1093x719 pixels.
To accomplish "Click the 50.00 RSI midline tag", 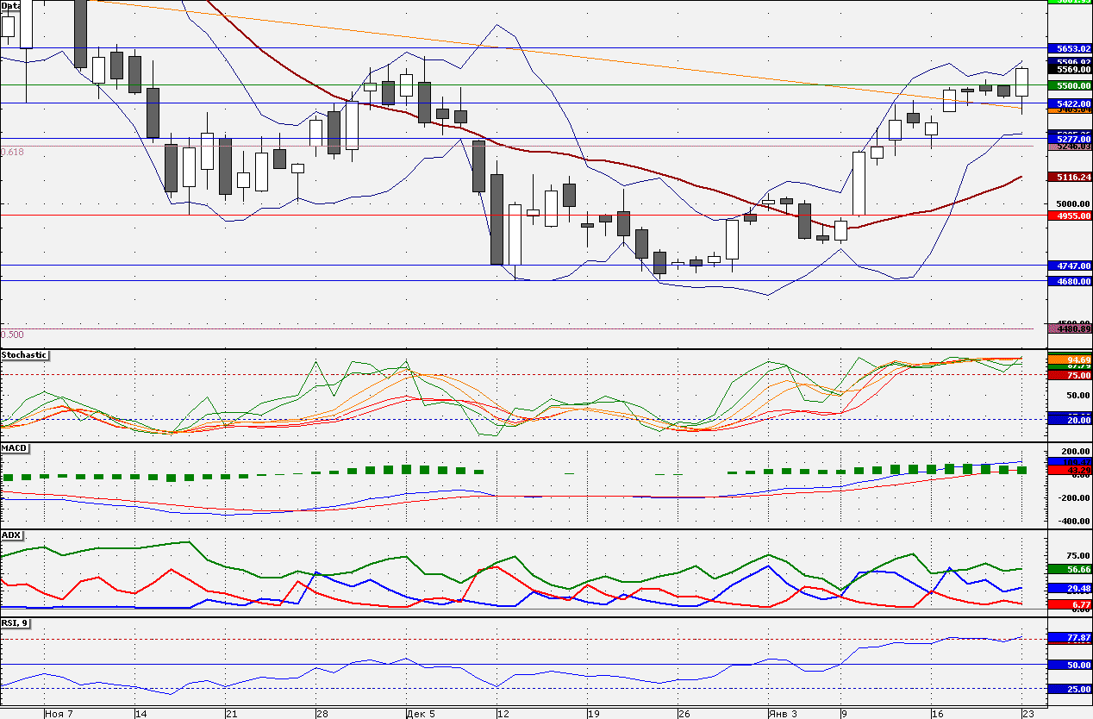I will tap(1069, 666).
